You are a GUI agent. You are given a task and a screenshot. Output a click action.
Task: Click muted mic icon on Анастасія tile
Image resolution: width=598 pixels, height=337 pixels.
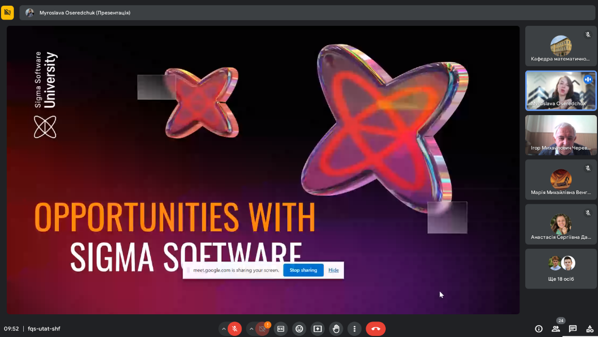click(588, 213)
